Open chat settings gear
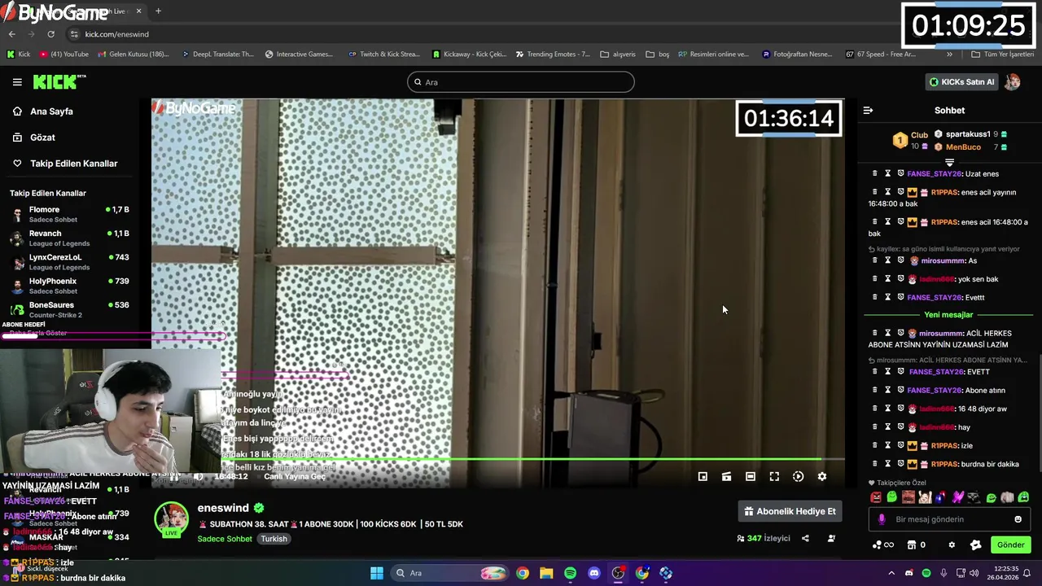The image size is (1042, 586). [952, 544]
